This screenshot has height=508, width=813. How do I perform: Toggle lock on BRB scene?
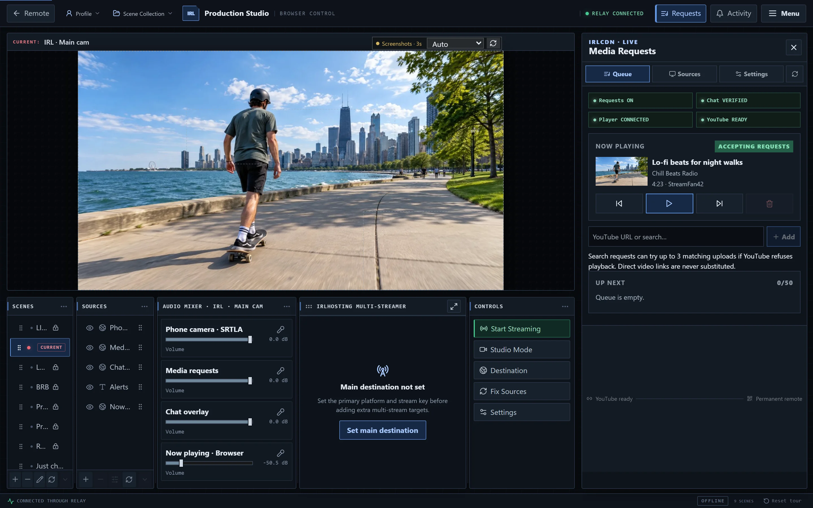coord(56,387)
